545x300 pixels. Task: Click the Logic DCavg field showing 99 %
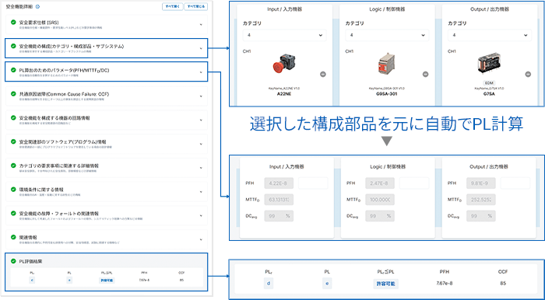380,216
